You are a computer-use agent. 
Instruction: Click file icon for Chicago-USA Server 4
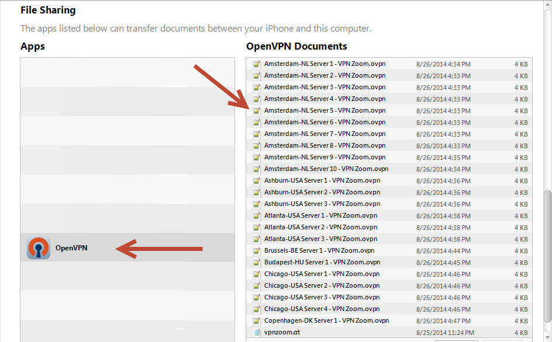point(257,309)
